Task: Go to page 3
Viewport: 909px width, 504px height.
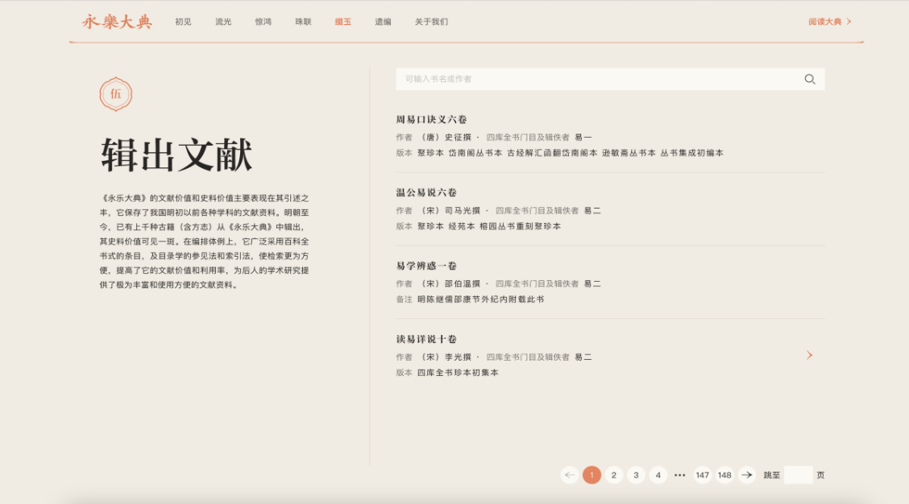Action: click(x=636, y=475)
